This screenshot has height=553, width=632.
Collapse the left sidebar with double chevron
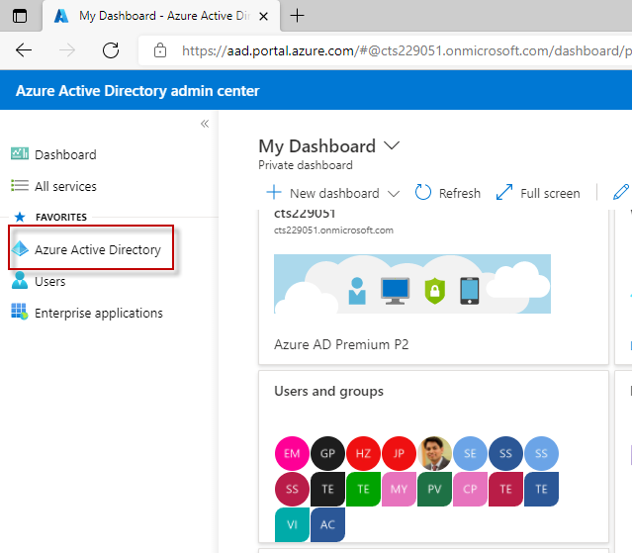(x=205, y=124)
